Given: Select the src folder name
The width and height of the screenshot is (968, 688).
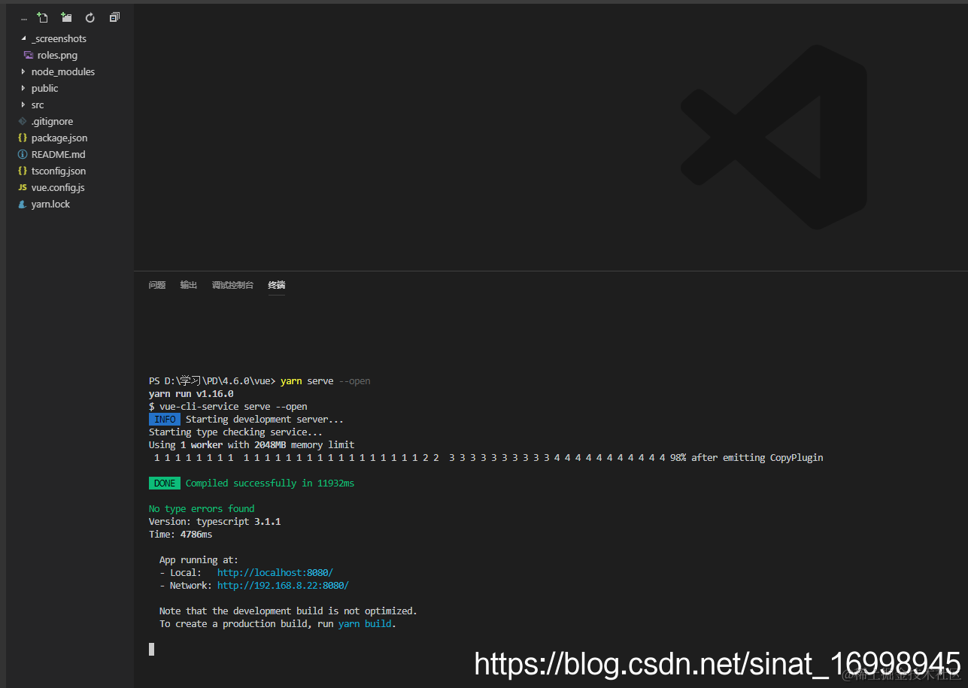Looking at the screenshot, I should [38, 105].
